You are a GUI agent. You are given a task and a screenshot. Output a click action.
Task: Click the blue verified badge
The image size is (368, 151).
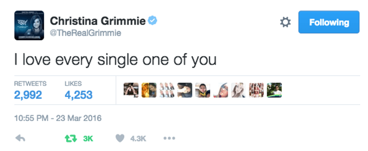152,21
